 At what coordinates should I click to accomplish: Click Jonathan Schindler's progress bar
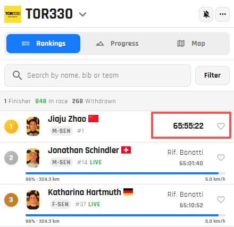(126, 173)
